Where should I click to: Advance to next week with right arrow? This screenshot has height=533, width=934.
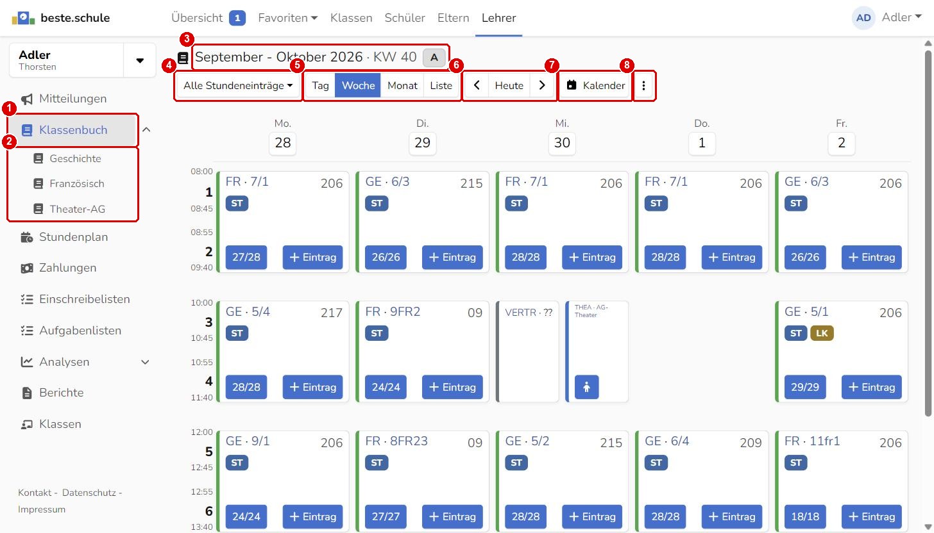pyautogui.click(x=542, y=86)
